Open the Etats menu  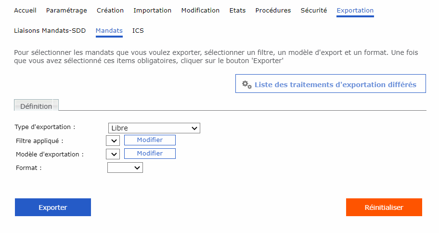tap(237, 11)
